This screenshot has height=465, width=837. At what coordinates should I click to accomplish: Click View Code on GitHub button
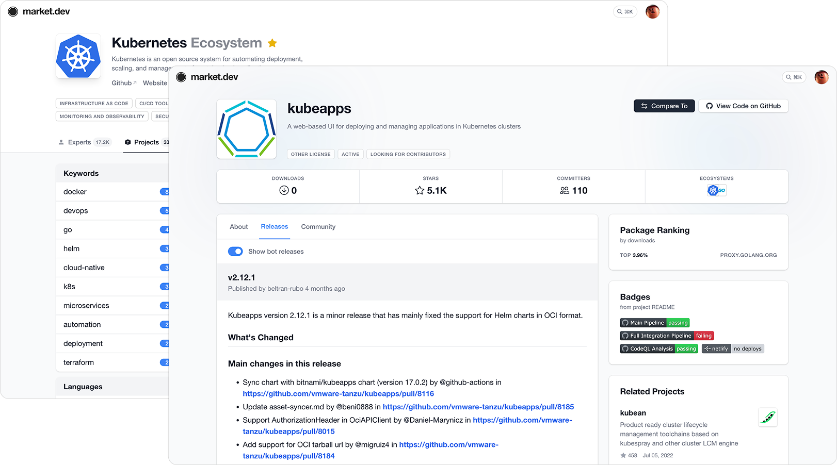(x=743, y=106)
